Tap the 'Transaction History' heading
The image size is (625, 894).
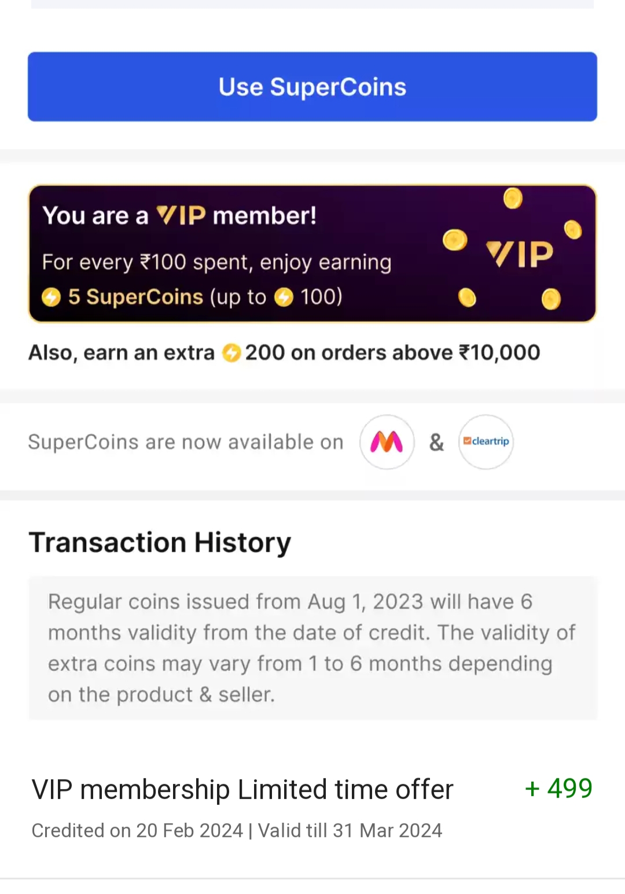pos(160,543)
